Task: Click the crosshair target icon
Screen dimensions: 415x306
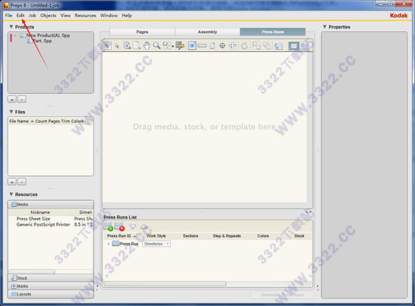Action: [x=222, y=46]
